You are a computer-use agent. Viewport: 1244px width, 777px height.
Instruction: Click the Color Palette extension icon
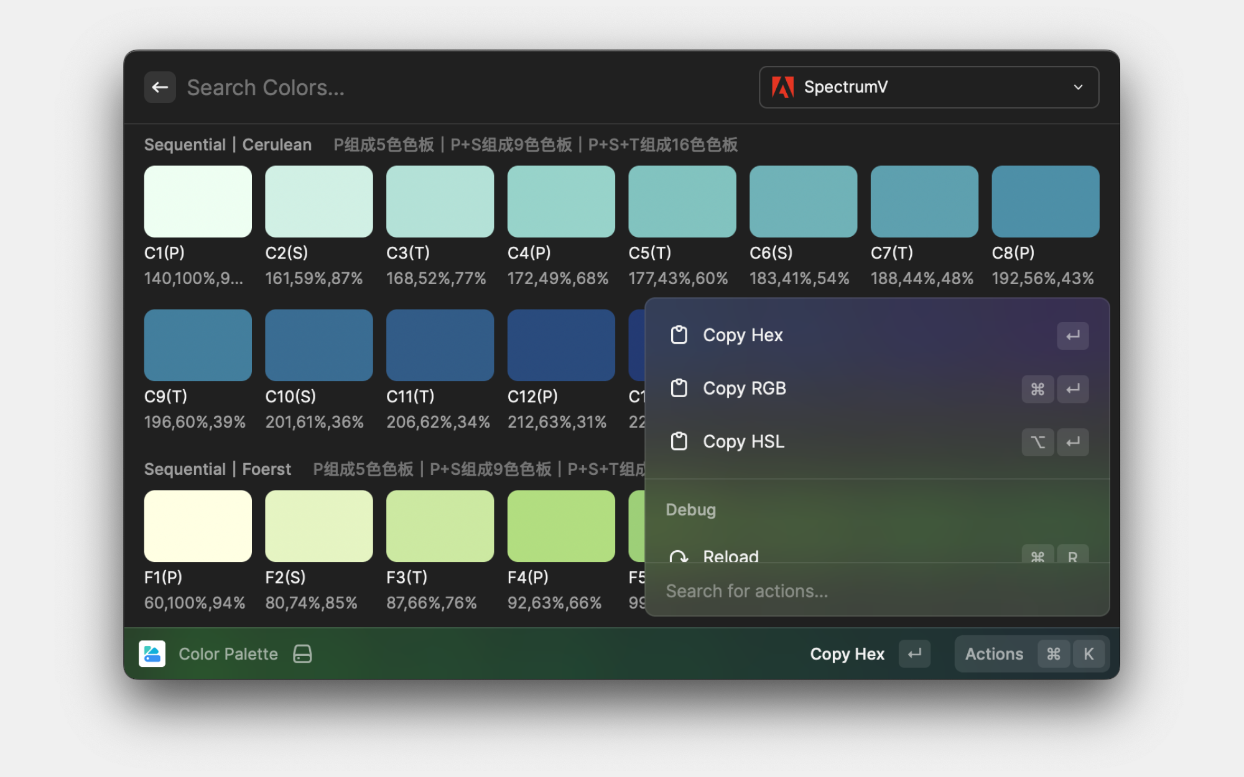152,654
